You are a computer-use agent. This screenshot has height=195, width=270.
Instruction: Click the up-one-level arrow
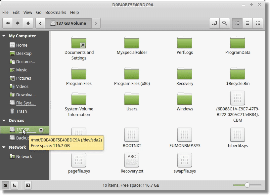[28, 23]
